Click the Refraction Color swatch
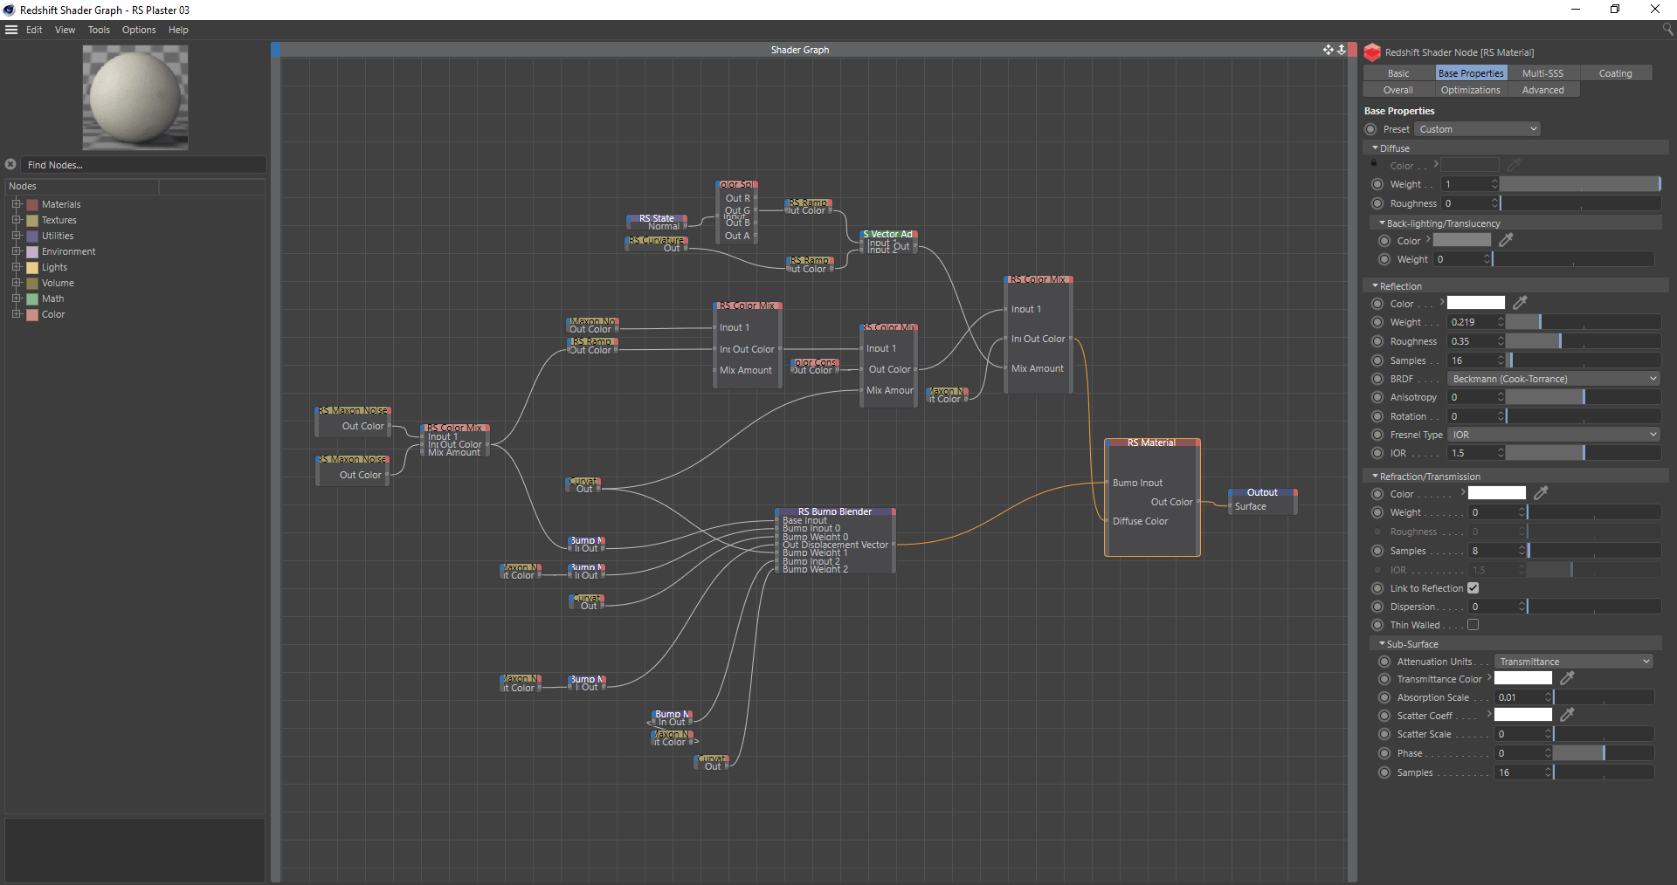Image resolution: width=1677 pixels, height=885 pixels. [1497, 493]
